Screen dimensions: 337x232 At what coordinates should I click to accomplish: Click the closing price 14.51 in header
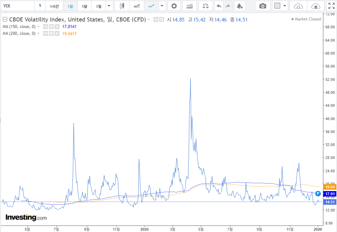[241, 20]
